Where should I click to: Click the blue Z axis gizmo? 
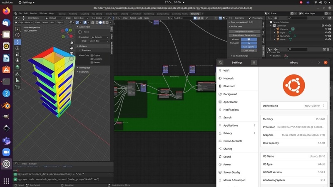point(67,30)
